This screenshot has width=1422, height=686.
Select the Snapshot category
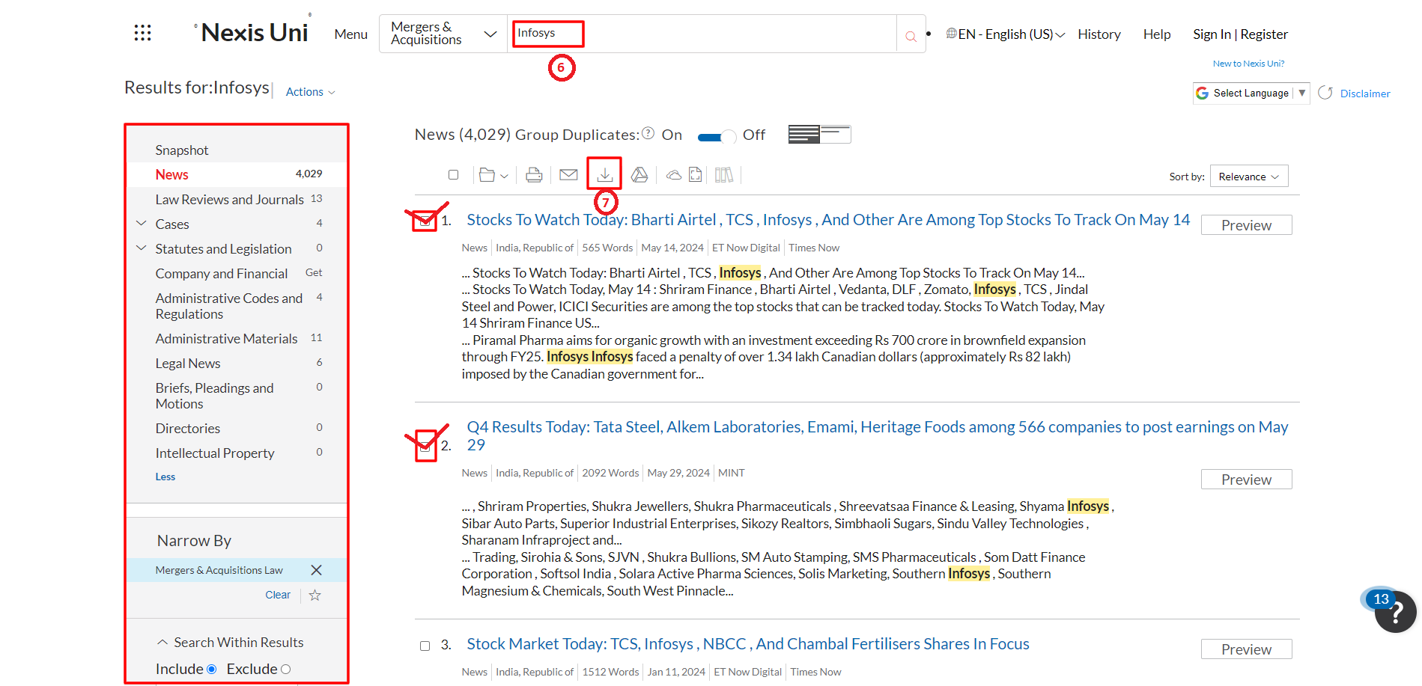(x=182, y=150)
